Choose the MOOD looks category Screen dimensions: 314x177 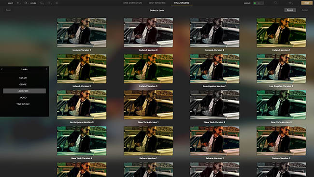point(23,98)
